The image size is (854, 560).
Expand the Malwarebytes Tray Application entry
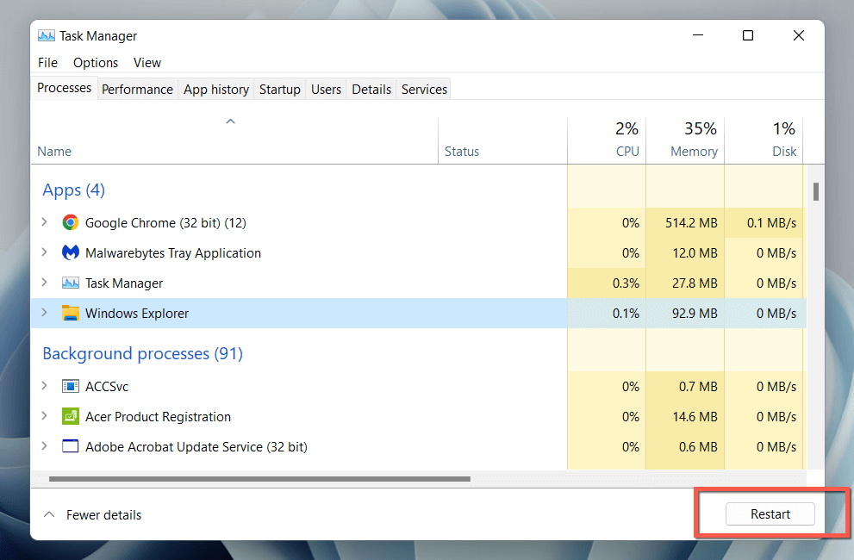point(45,252)
